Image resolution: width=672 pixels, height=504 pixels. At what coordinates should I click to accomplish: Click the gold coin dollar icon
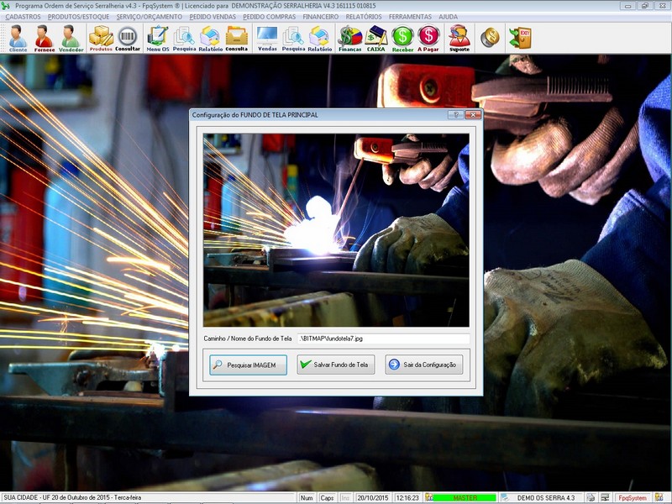coord(490,38)
